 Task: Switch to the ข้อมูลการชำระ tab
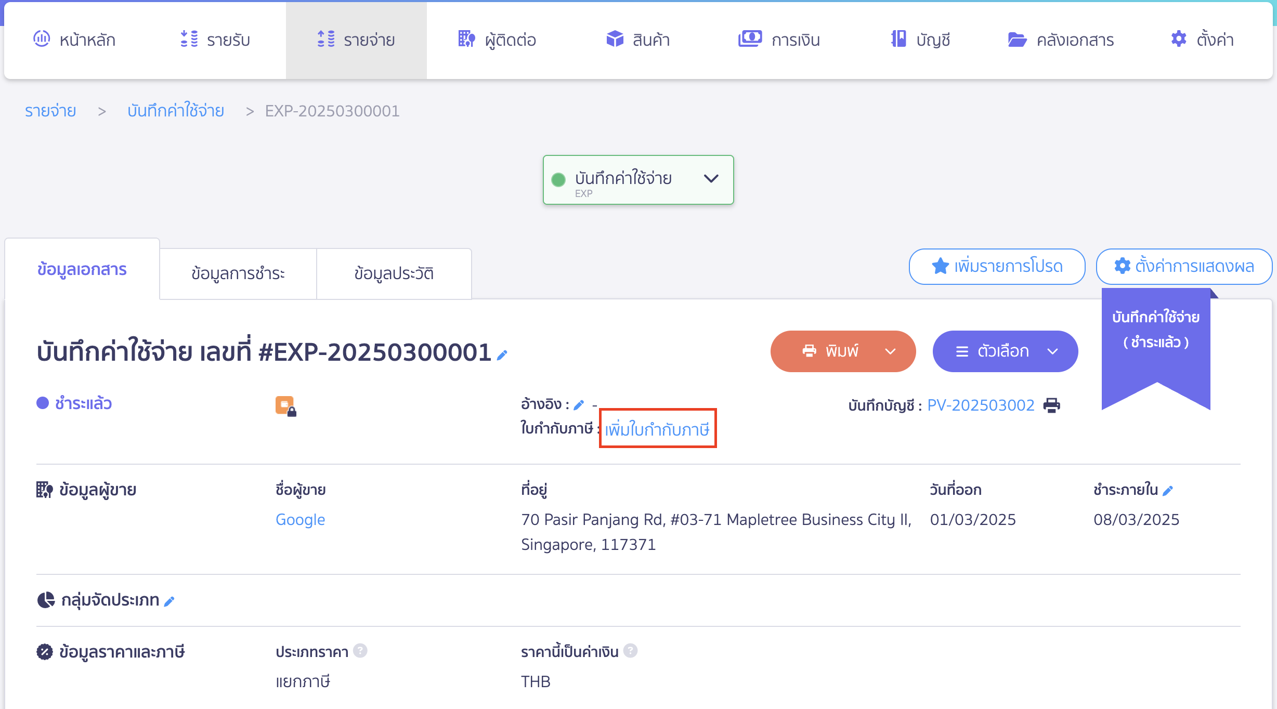(x=238, y=273)
